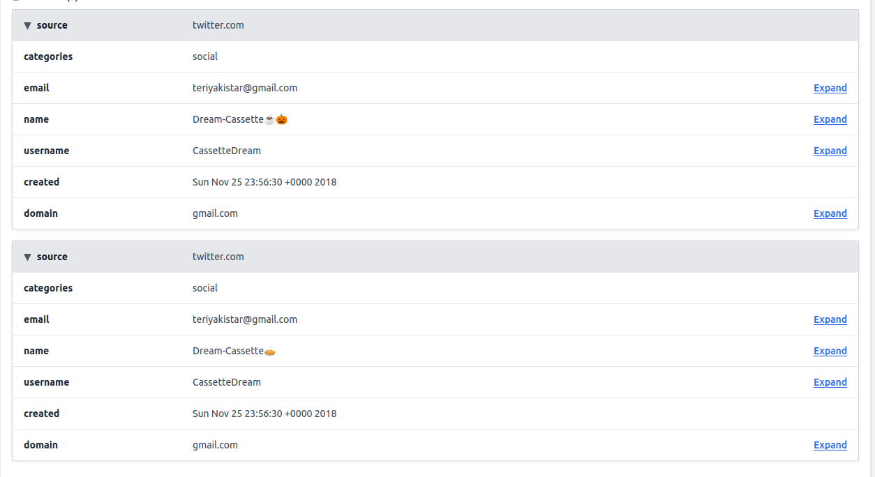Click the teriyakistar@gmail.com email in first record

[x=245, y=88]
